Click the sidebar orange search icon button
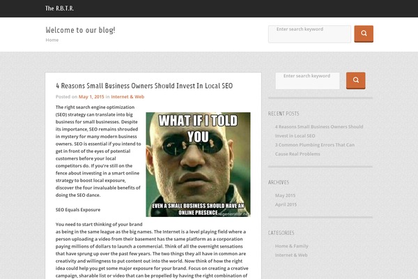Image resolution: width=418 pixels, height=279 pixels. tap(355, 80)
